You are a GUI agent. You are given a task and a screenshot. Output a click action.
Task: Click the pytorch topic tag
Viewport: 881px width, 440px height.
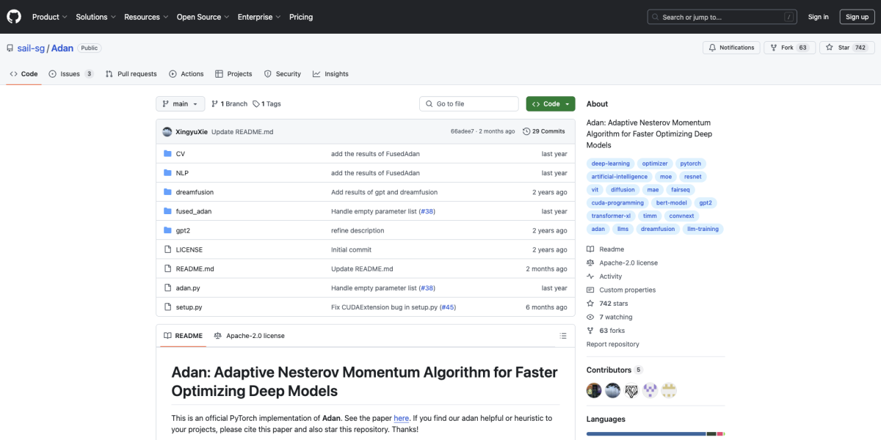click(690, 164)
